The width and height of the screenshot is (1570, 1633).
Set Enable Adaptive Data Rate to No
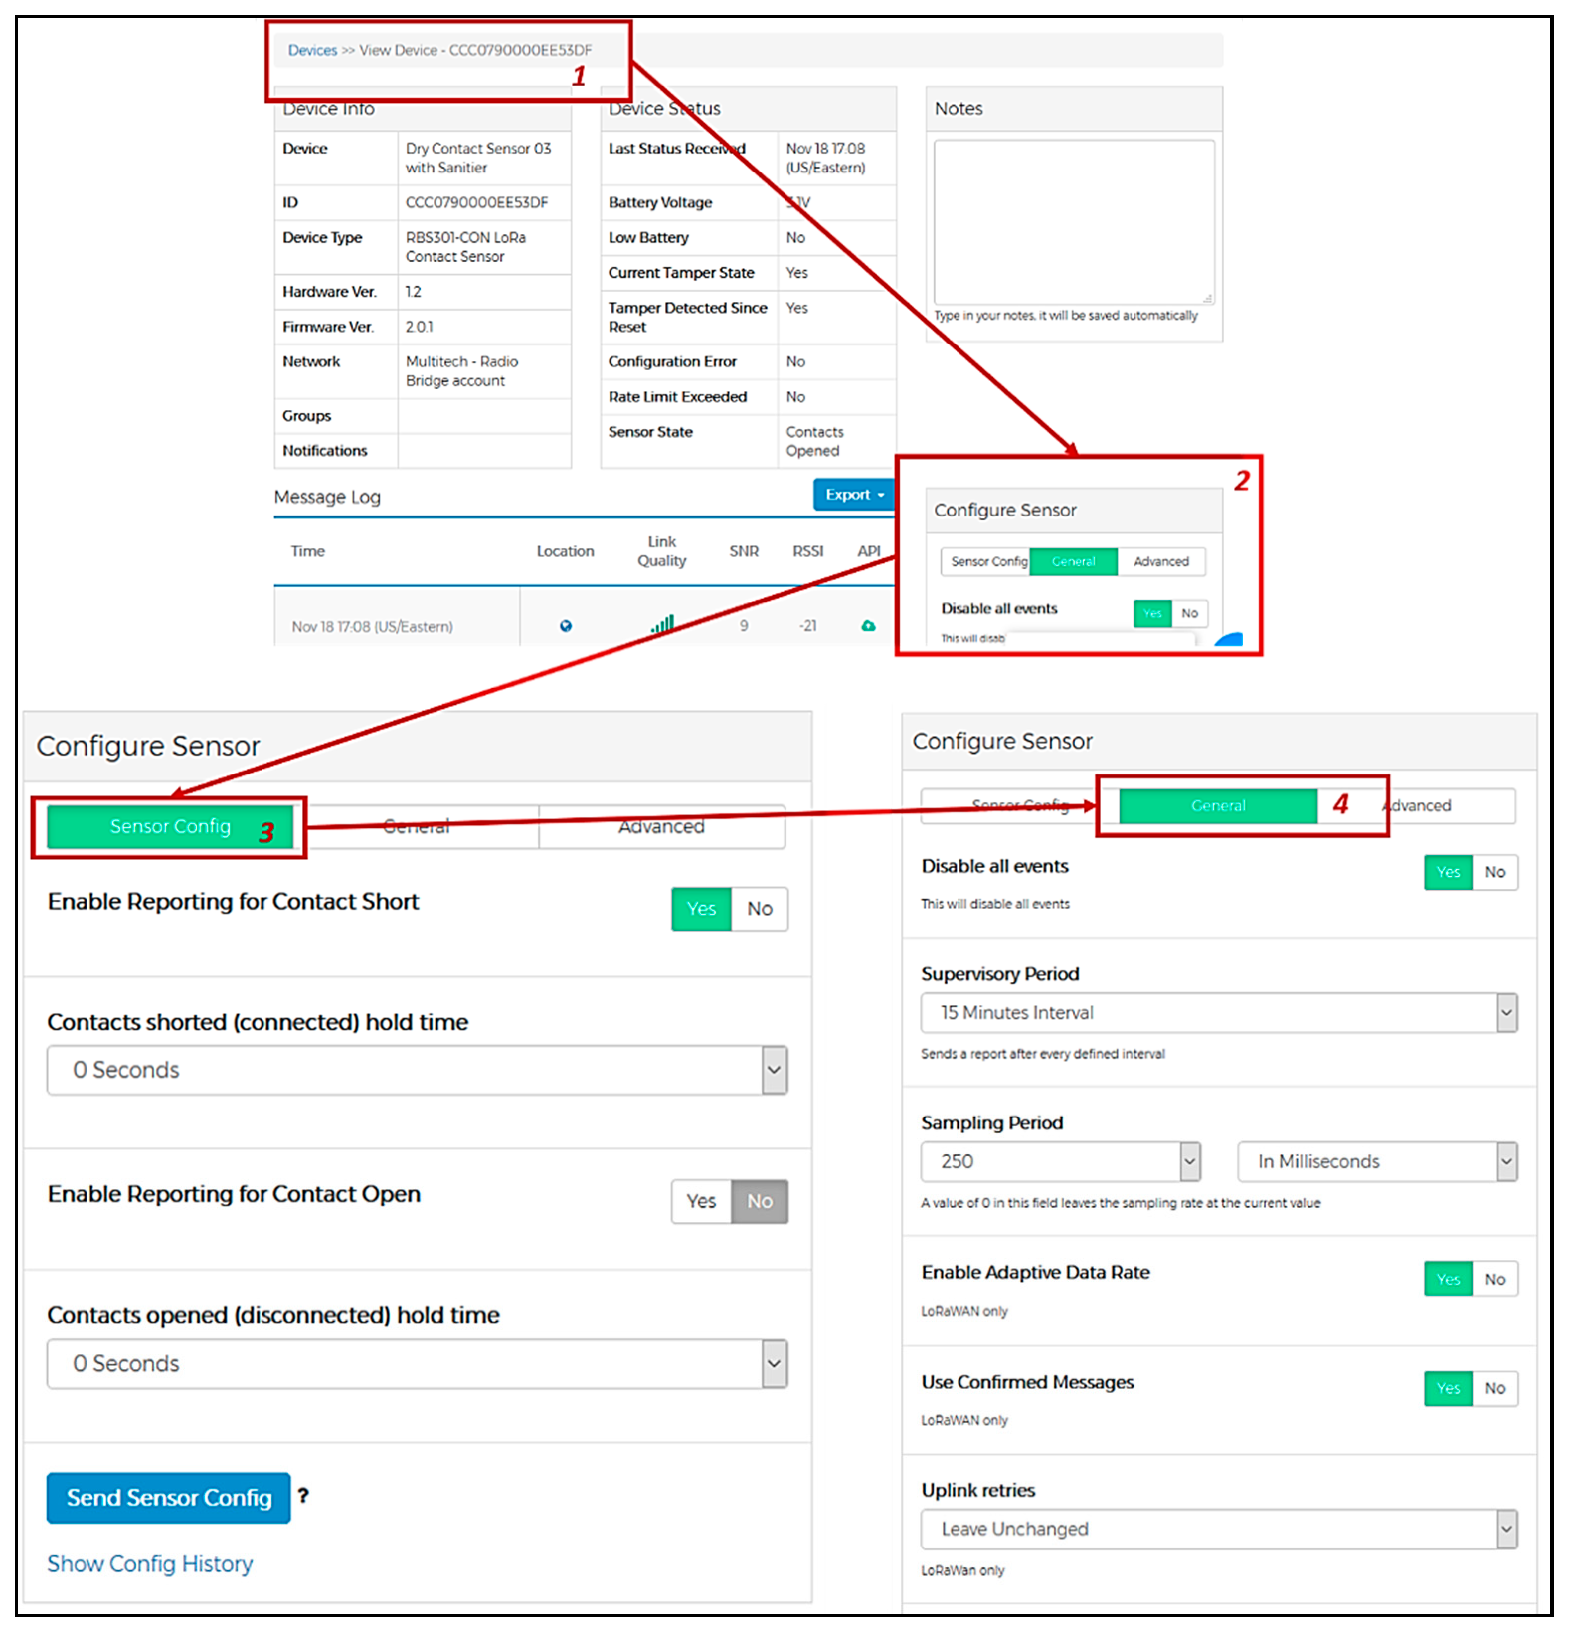click(1495, 1280)
